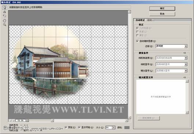Screen dimensions: 194x134
Task: Select the Remove Distortion tool
Action: [x=4, y=8]
